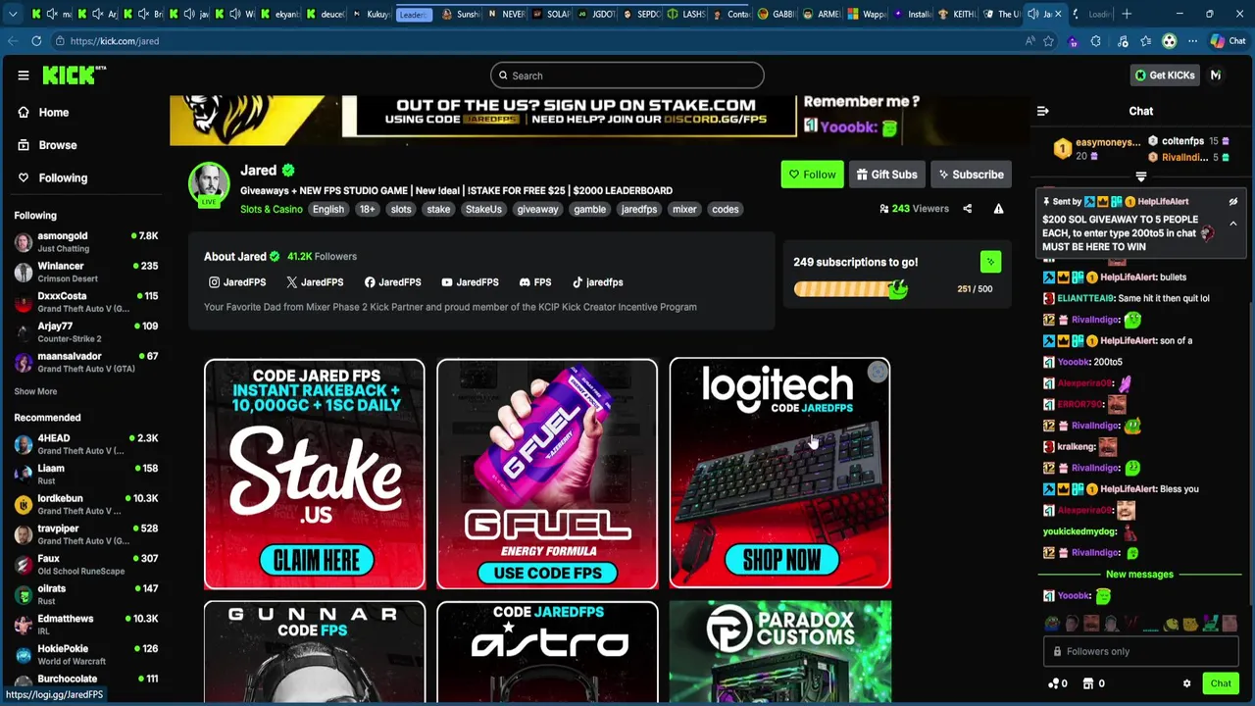Image resolution: width=1255 pixels, height=706 pixels.
Task: Hide the pinned chat message
Action: (1233, 202)
